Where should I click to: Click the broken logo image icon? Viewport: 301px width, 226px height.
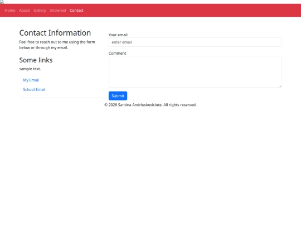click(x=2, y=2)
